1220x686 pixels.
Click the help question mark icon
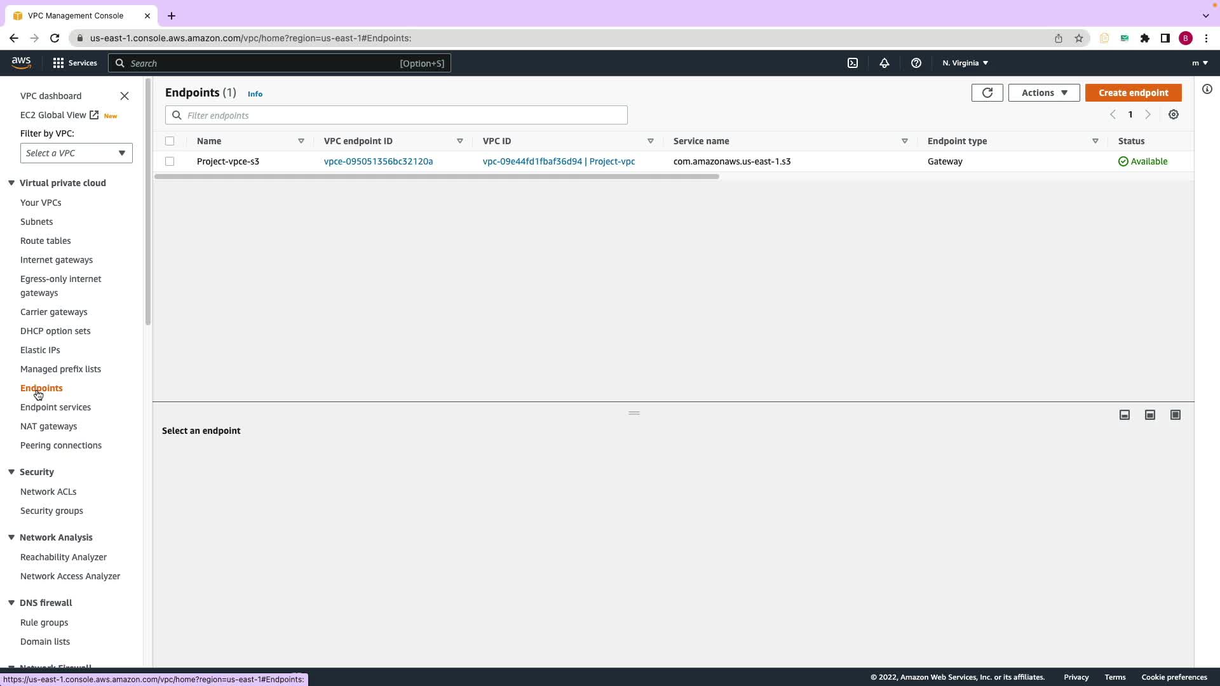916,63
